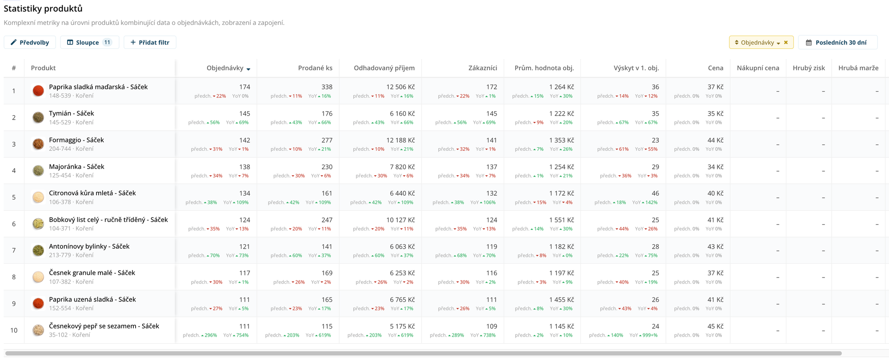This screenshot has height=358, width=889.
Task: Click the columns icon beside Sloupce
Action: (70, 42)
